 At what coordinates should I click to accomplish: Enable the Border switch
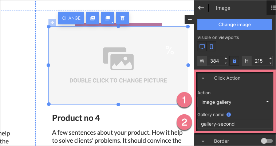pos(266,141)
